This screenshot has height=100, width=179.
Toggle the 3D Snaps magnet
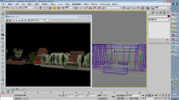(86, 8)
